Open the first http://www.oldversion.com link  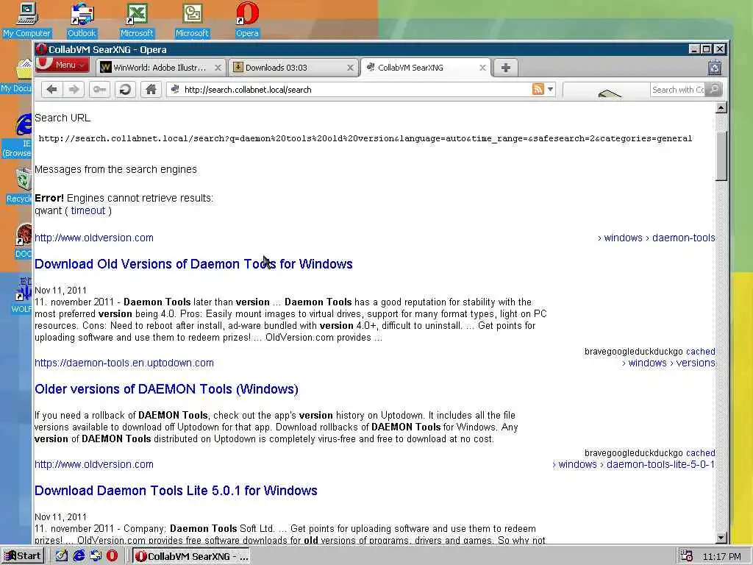[x=94, y=238]
